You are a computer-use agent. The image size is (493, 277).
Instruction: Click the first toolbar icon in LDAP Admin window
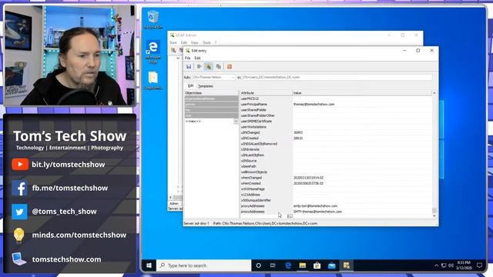[x=173, y=50]
